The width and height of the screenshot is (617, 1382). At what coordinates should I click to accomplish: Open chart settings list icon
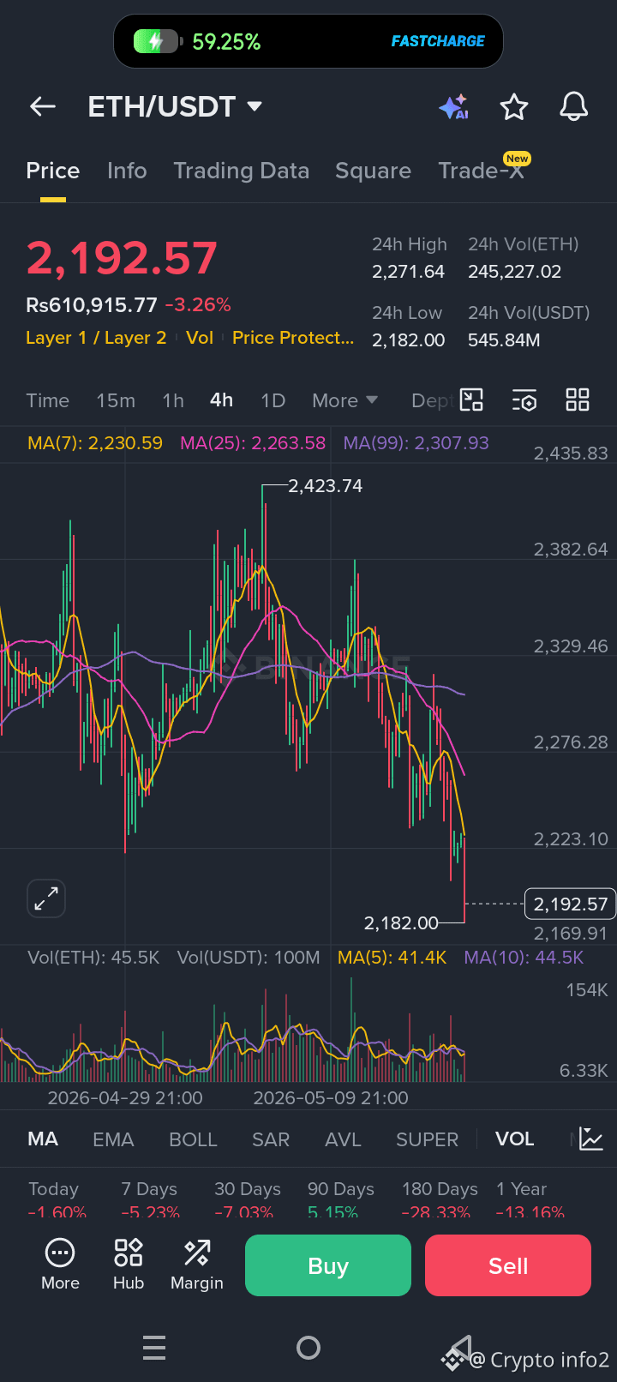point(524,400)
